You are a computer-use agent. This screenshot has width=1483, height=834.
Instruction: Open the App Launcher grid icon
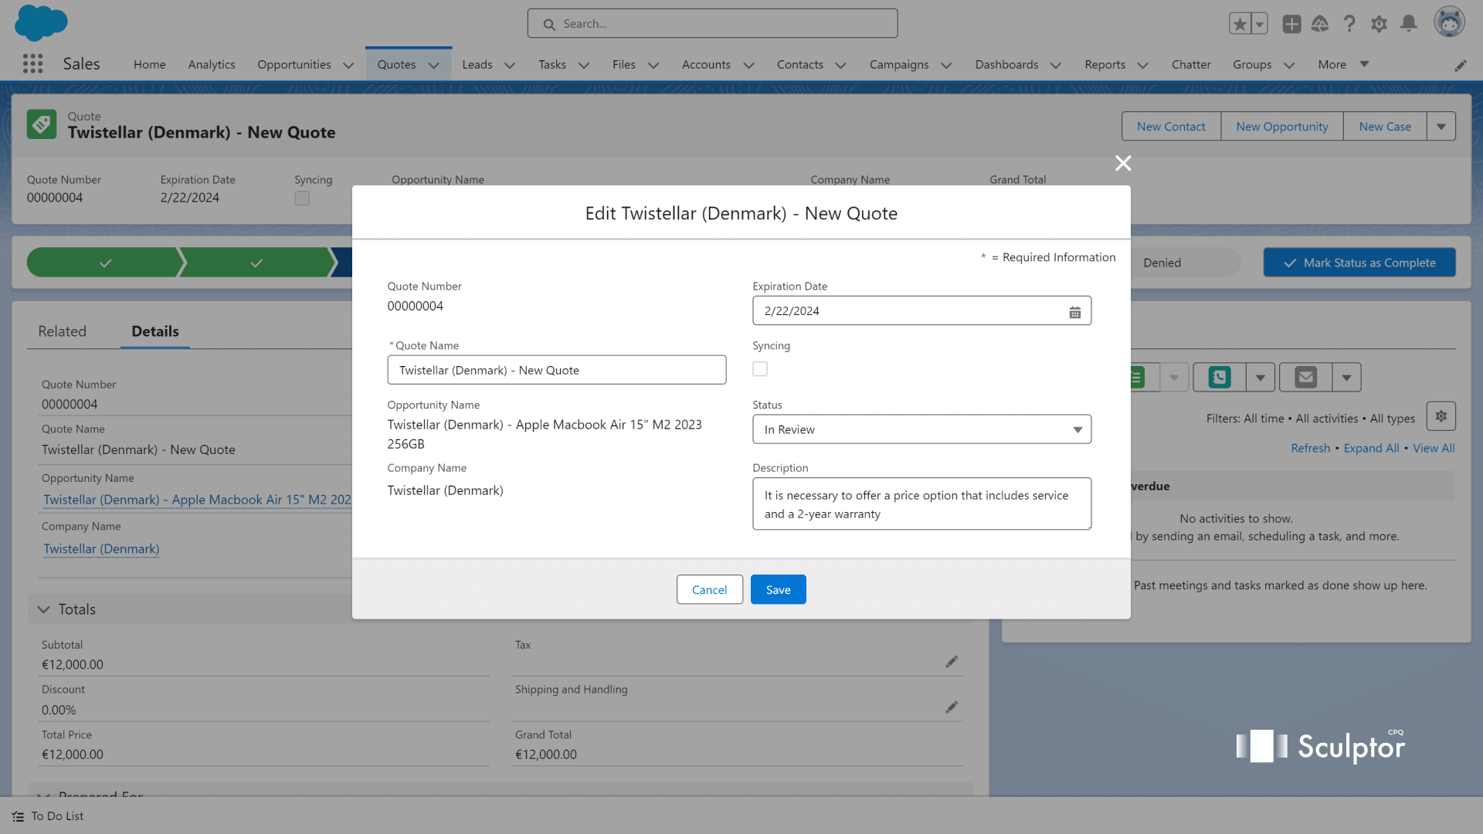[32, 64]
